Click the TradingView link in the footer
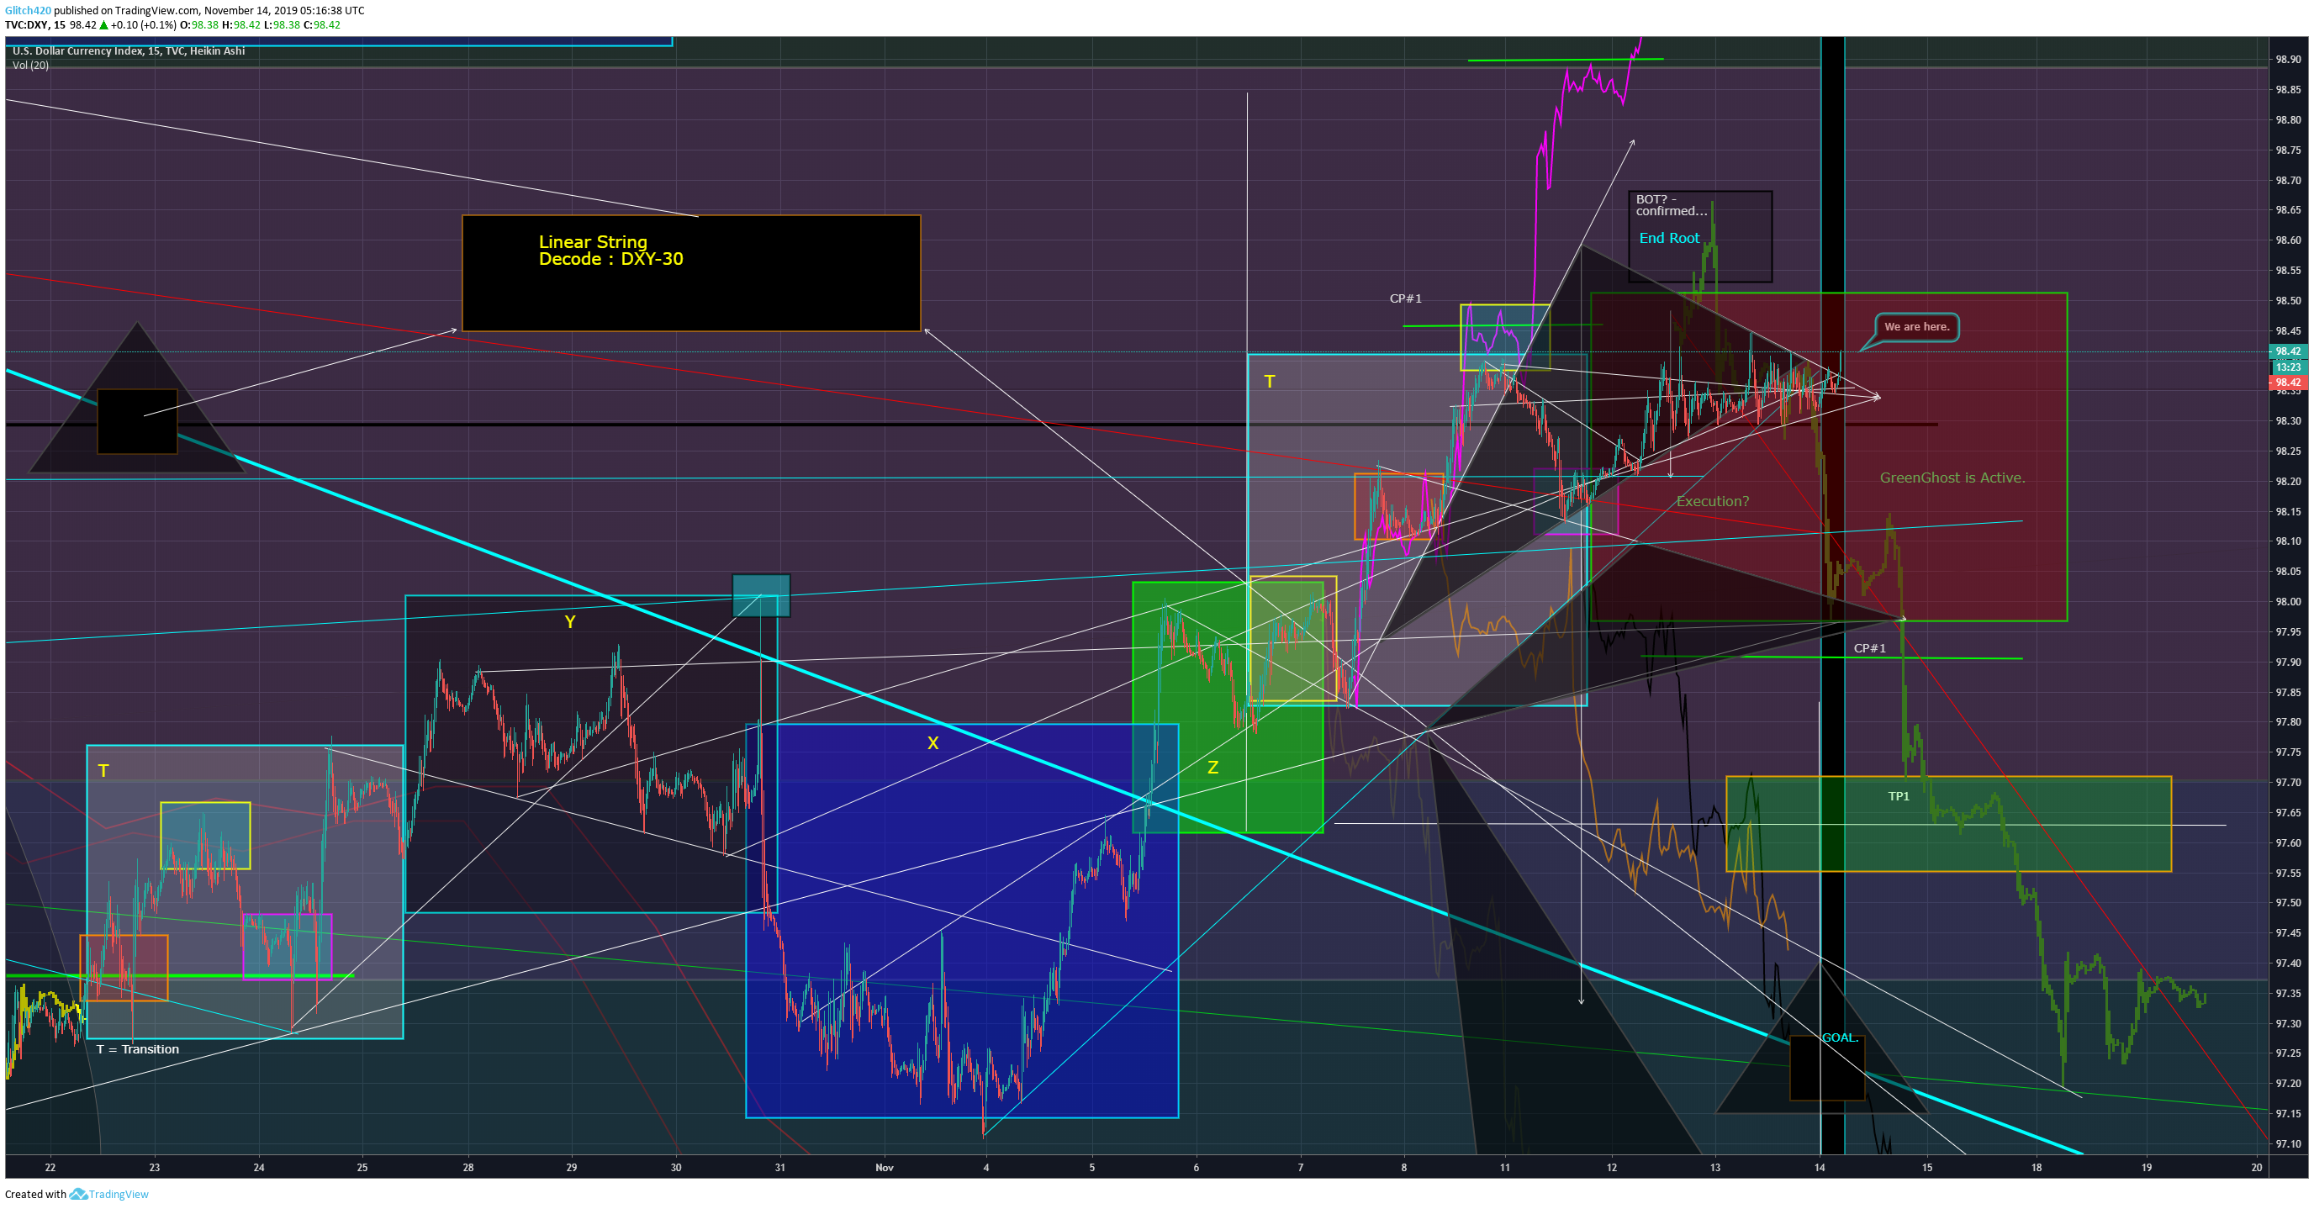Screen dimensions: 2314x1209 click(x=119, y=1195)
